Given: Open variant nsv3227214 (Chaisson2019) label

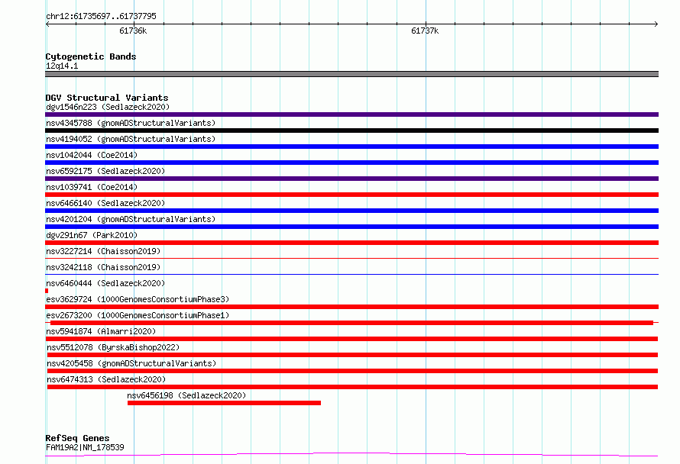Looking at the screenshot, I should tap(103, 251).
